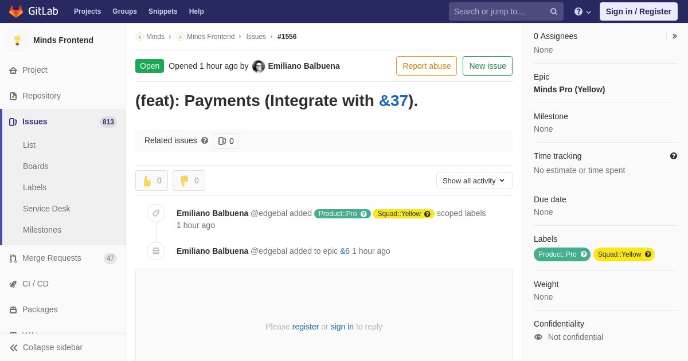Click Minds Frontend in the breadcrumb

click(210, 37)
